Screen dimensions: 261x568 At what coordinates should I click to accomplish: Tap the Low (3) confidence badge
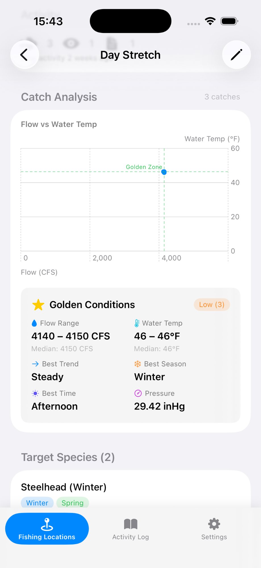[x=212, y=305]
